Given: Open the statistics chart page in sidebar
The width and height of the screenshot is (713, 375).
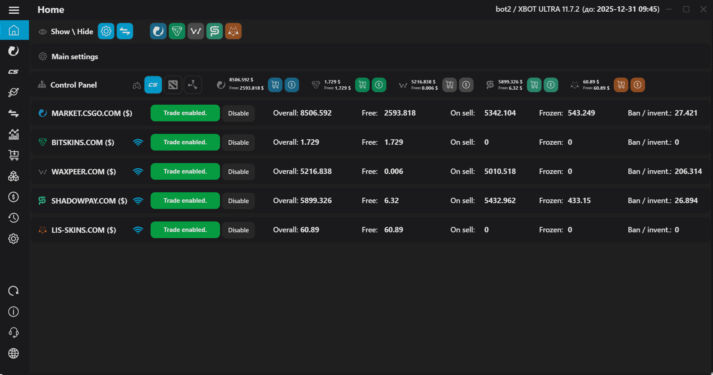Looking at the screenshot, I should [x=14, y=134].
